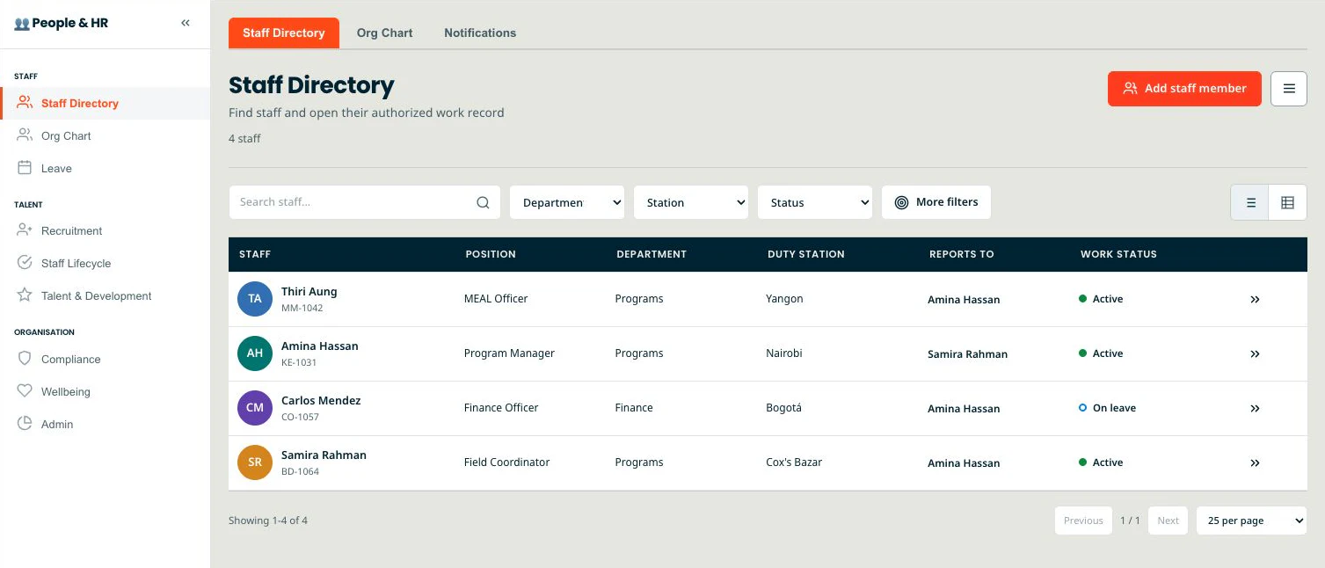Collapse the sidebar with double-chevron icon

coord(186,24)
